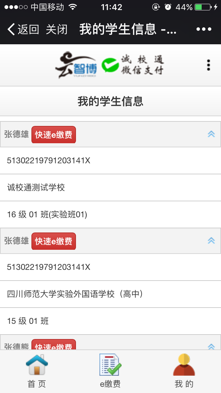Viewport: 221px width, 393px height.
Task: Collapse the second 张德雄 student section
Action: [x=211, y=241]
